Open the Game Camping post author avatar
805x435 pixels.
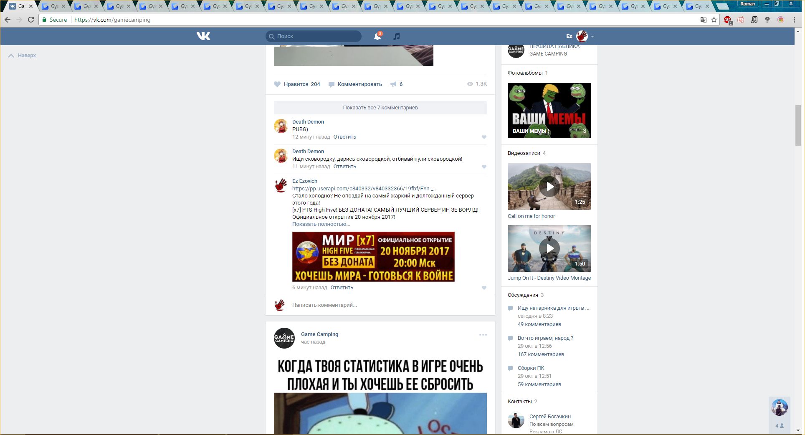click(284, 338)
